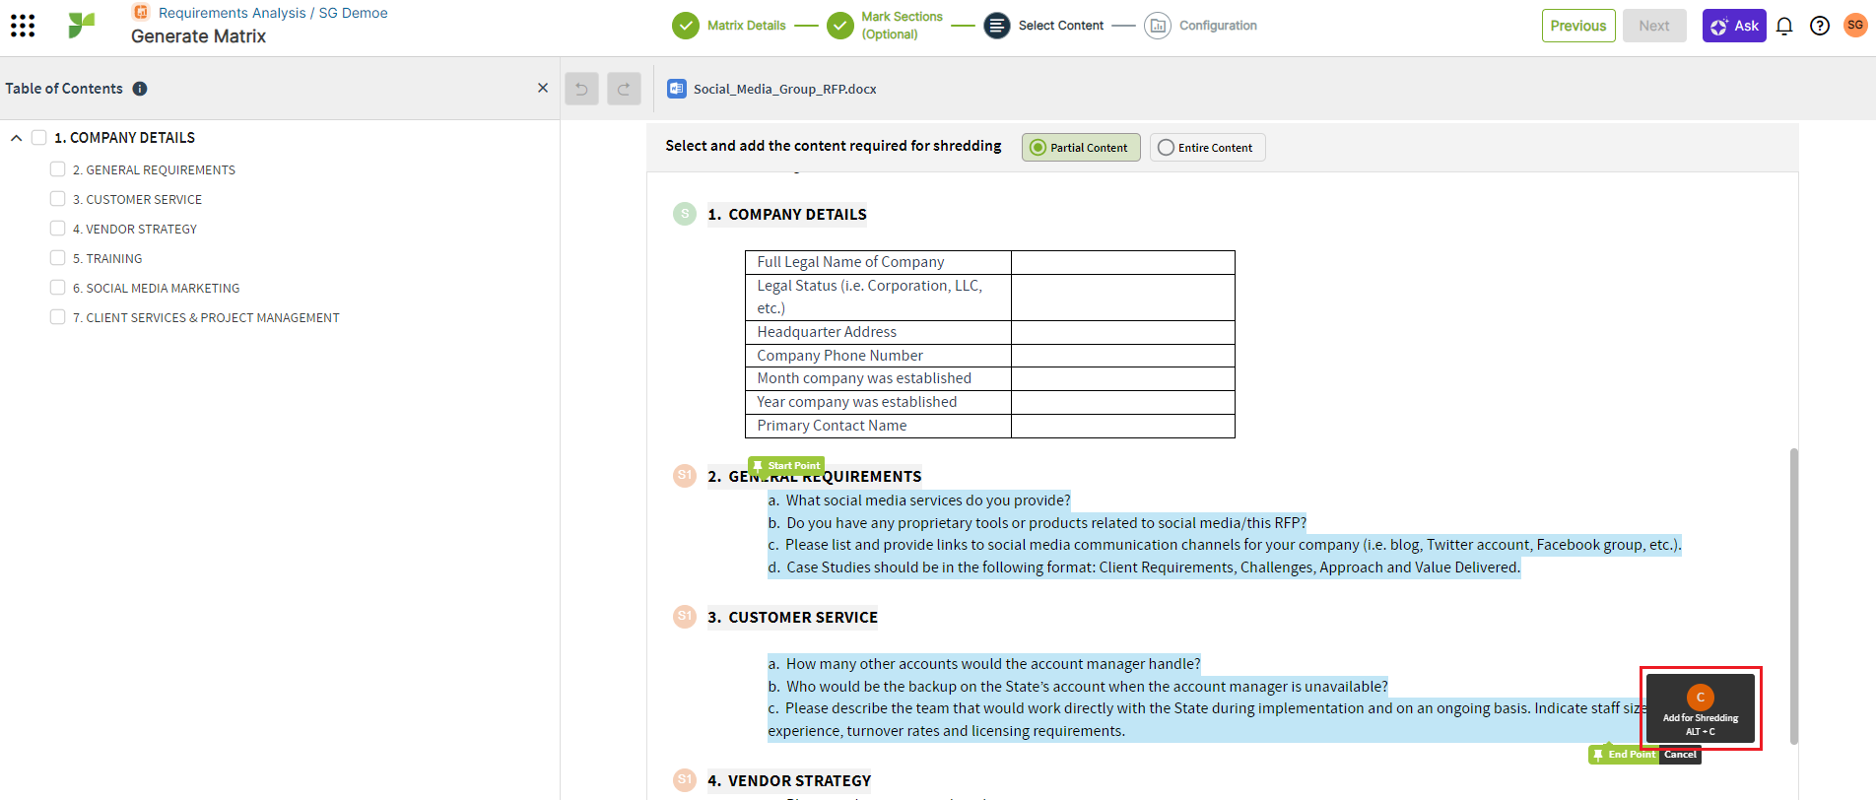Tick the 2. GENERAL REQUIREMENTS checkbox
This screenshot has height=800, width=1876.
[x=58, y=169]
